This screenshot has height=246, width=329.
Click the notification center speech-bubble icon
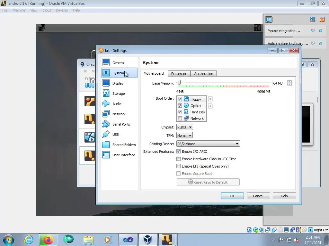(x=269, y=20)
